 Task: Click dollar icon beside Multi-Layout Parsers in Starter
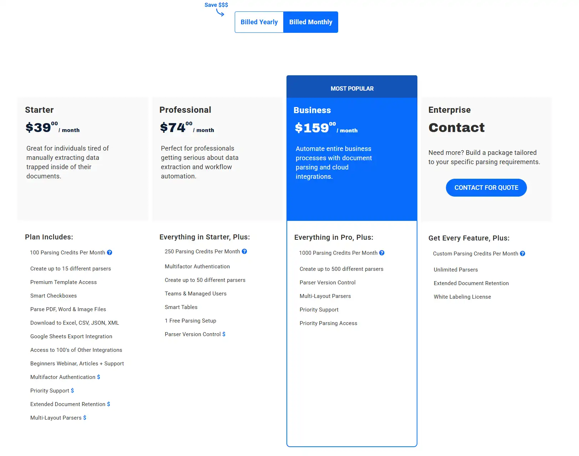(x=85, y=418)
